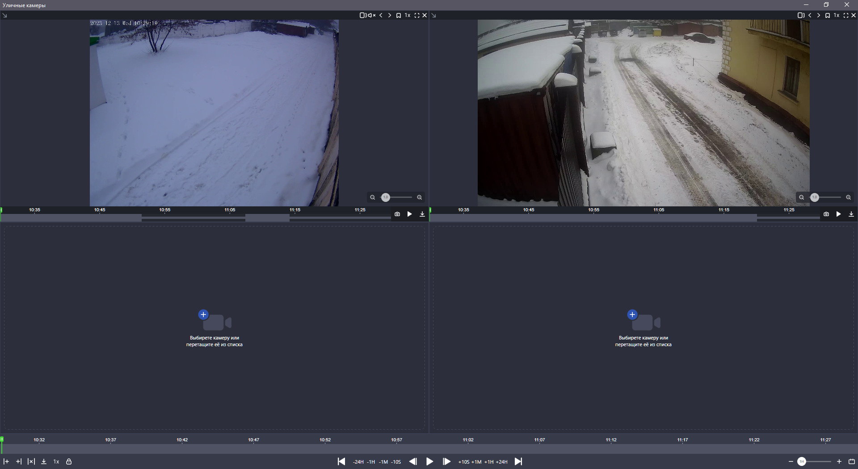Set export start marker on global timeline
This screenshot has height=469, width=858.
(x=6, y=461)
